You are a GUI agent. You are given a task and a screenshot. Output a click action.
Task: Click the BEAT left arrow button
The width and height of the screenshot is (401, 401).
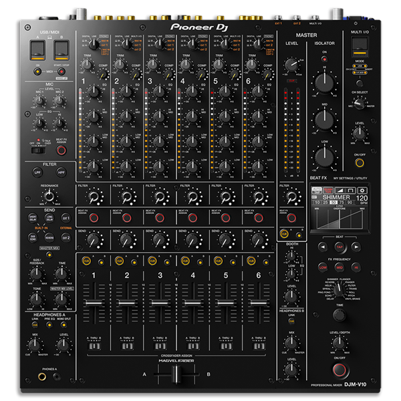point(323,247)
